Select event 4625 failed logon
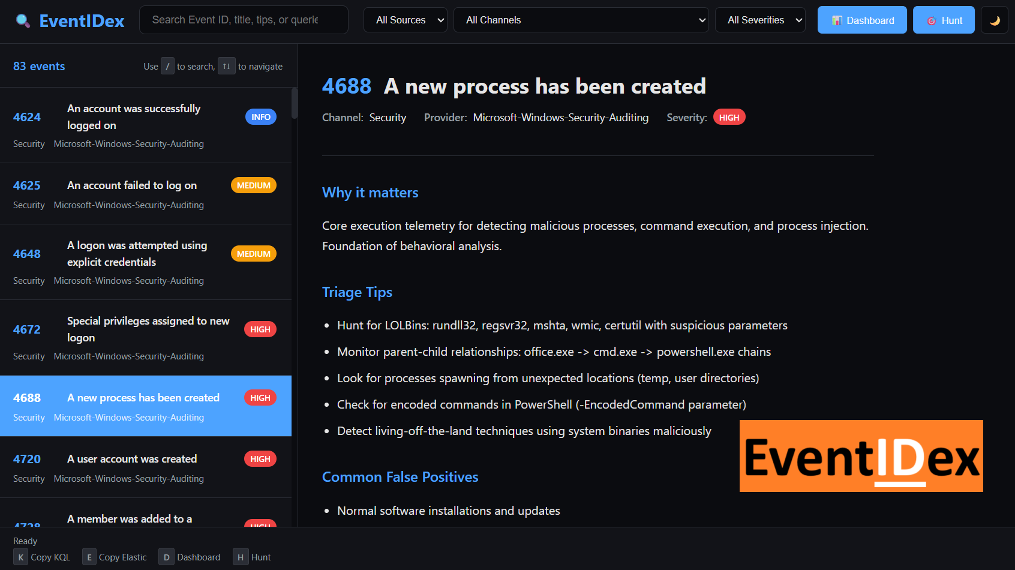The width and height of the screenshot is (1015, 570). 145,194
